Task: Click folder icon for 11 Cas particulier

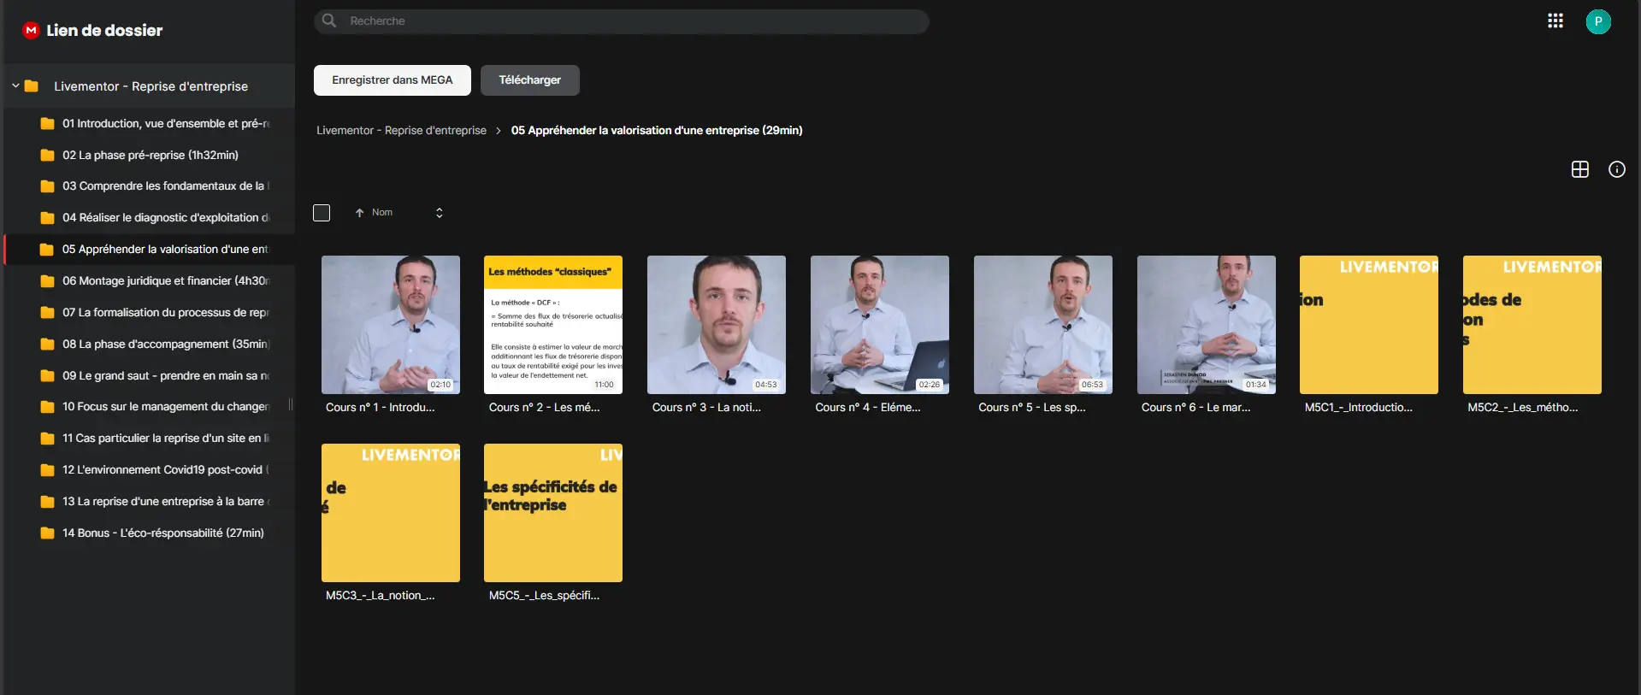Action: coord(48,439)
